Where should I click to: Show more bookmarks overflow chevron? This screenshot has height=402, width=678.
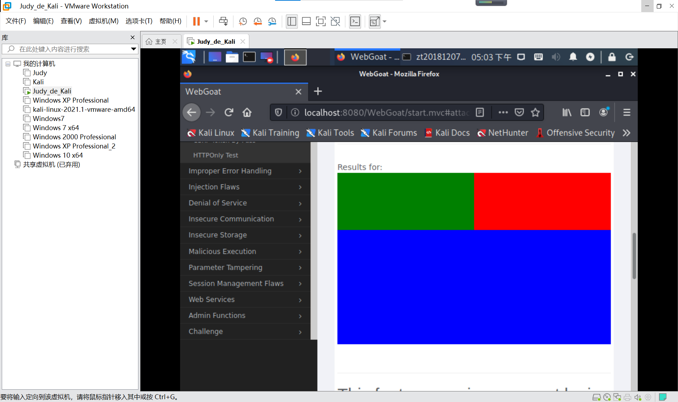pyautogui.click(x=626, y=133)
